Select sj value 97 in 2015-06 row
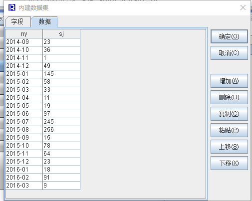The height and width of the screenshot is (201, 252). tap(61, 114)
